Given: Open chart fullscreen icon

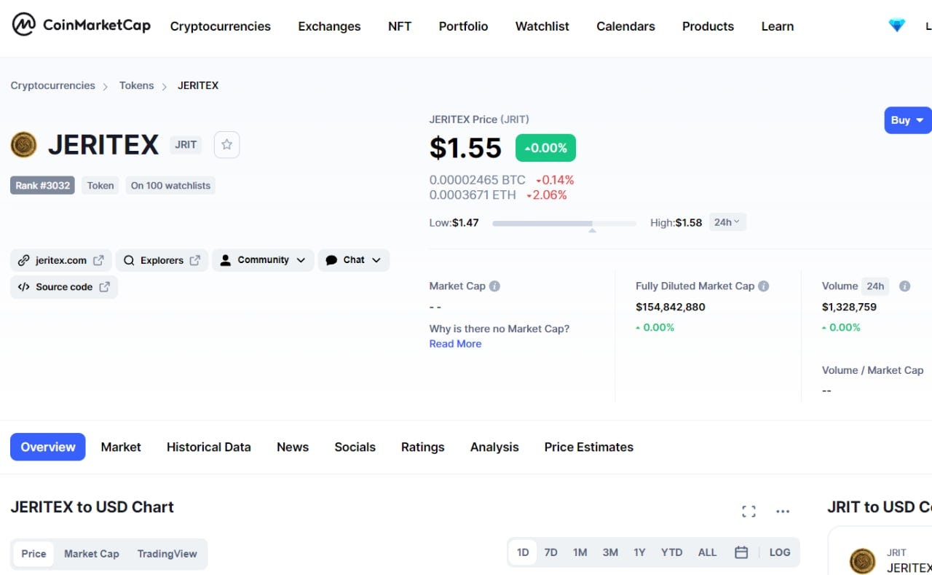Looking at the screenshot, I should point(749,511).
